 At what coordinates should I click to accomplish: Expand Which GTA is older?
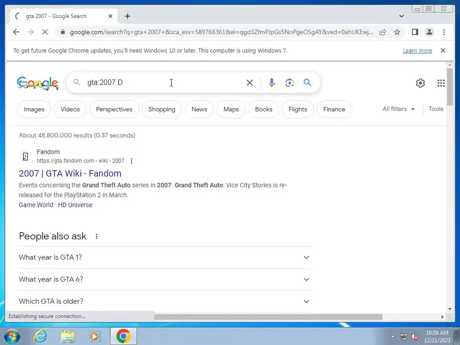click(x=165, y=301)
